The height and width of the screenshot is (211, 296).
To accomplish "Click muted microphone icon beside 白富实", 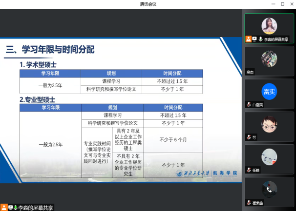I will (x=249, y=105).
